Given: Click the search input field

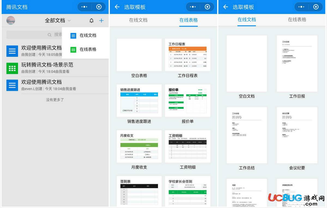Looking at the screenshot, I should point(34,35).
